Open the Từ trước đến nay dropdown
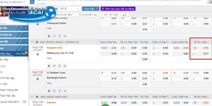 89,15
